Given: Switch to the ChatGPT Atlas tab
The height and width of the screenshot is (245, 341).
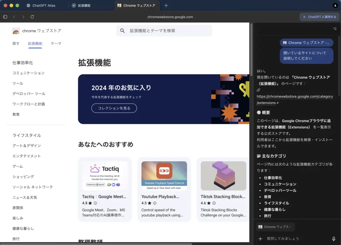Looking at the screenshot, I should pos(41,6).
